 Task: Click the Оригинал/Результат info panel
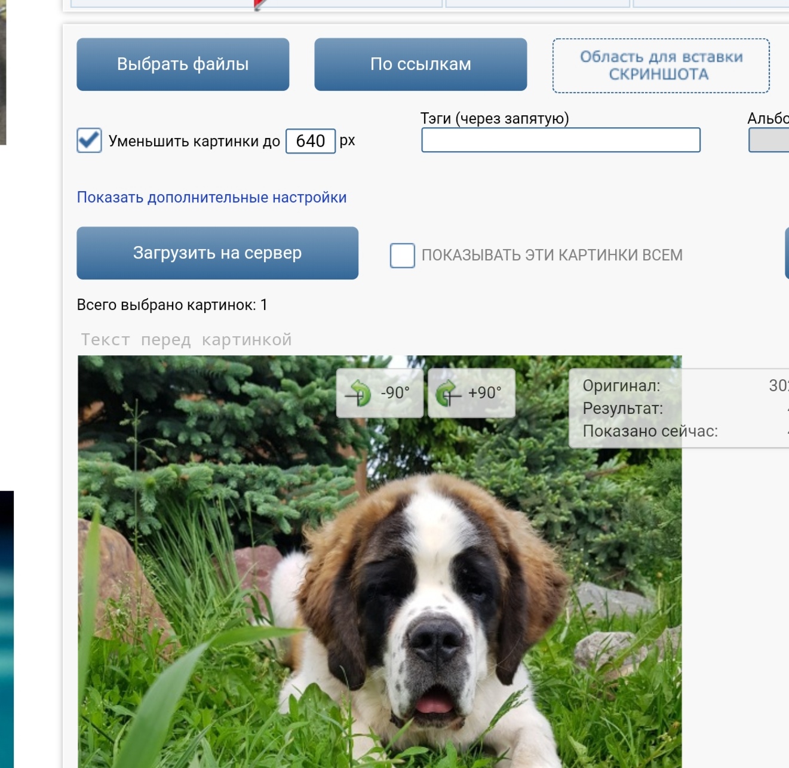click(679, 408)
